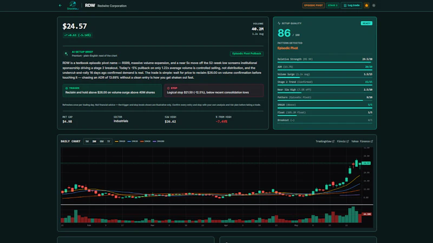Image resolution: width=433 pixels, height=243 pixels.
Task: Click the Near 52w High progress bar
Action: (x=325, y=93)
